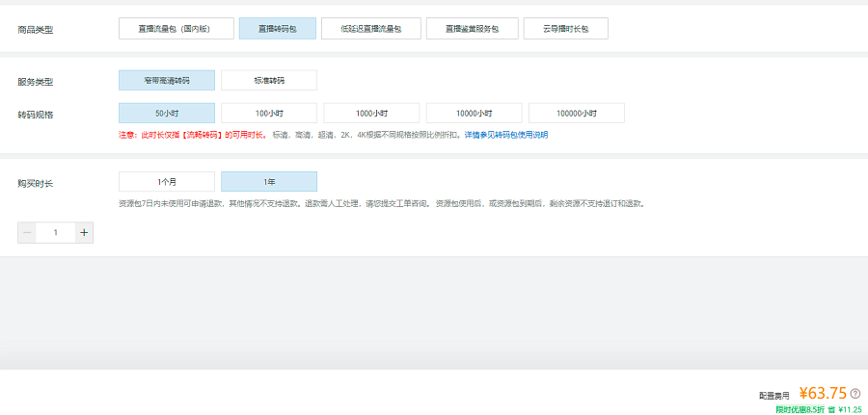868x415 pixels.
Task: Open help icon next to price
Action: [855, 394]
